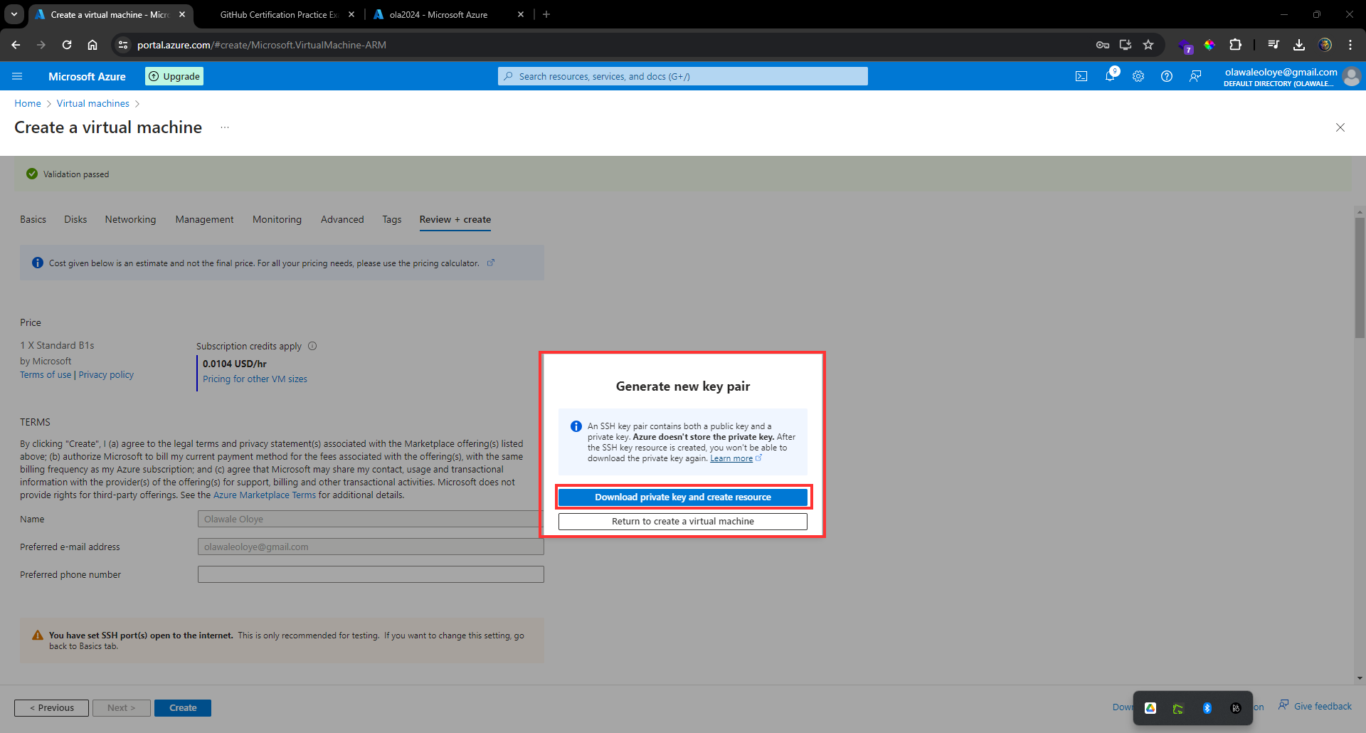The image size is (1366, 733).
Task: Focus the Azure search resources box
Action: coord(683,76)
